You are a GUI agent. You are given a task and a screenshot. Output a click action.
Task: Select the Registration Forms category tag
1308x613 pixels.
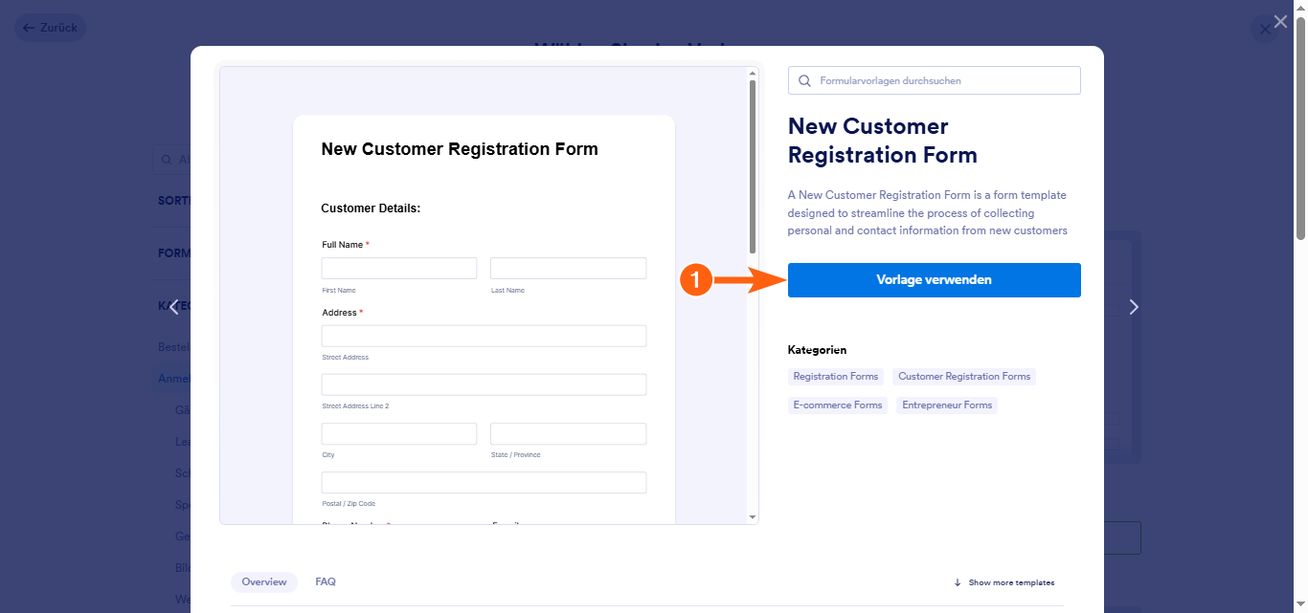pyautogui.click(x=835, y=377)
